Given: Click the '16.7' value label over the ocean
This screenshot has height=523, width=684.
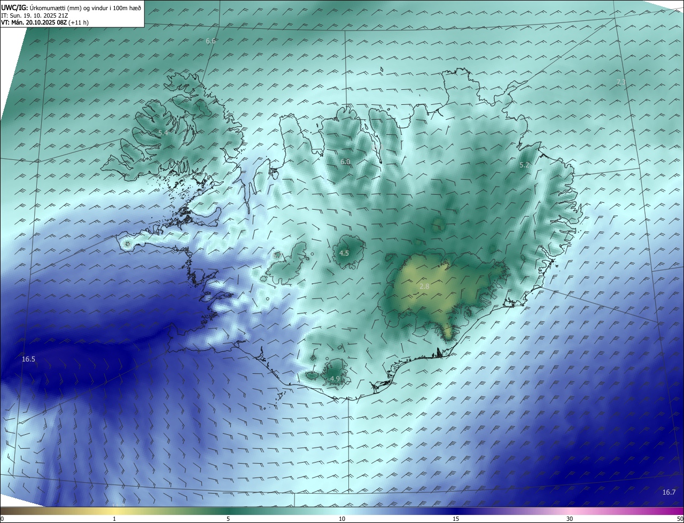Looking at the screenshot, I should point(669,492).
